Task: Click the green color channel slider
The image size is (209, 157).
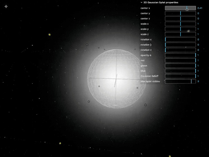Action: click(180, 66)
